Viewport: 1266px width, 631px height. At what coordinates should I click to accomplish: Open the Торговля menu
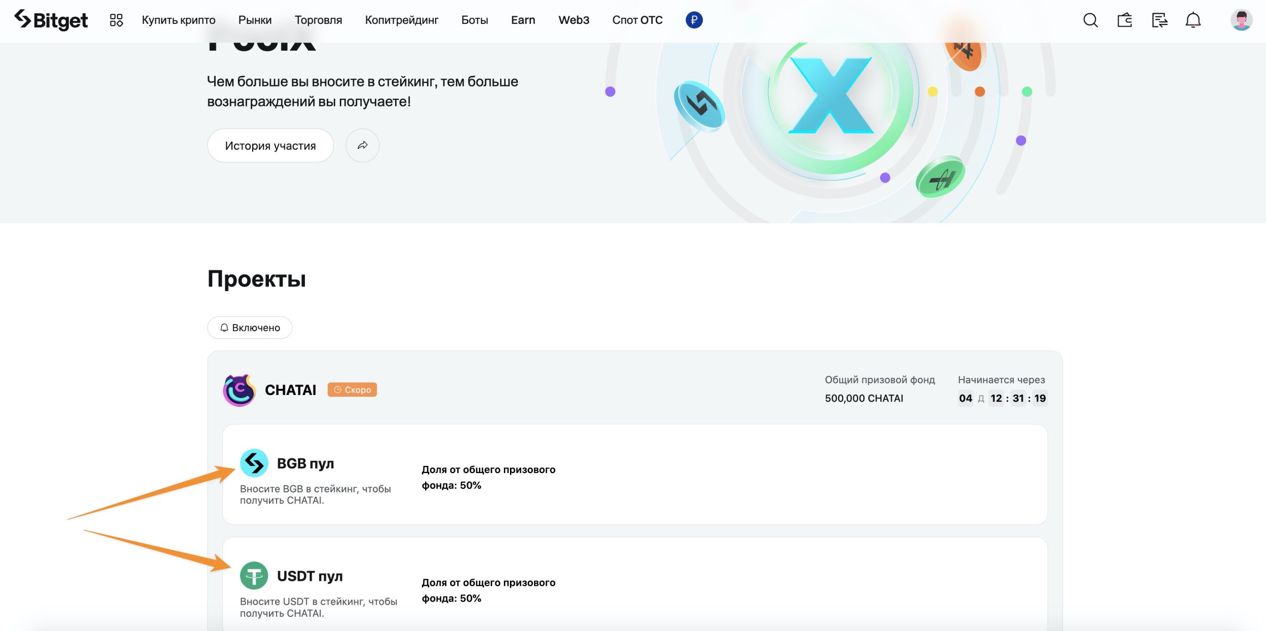[318, 20]
